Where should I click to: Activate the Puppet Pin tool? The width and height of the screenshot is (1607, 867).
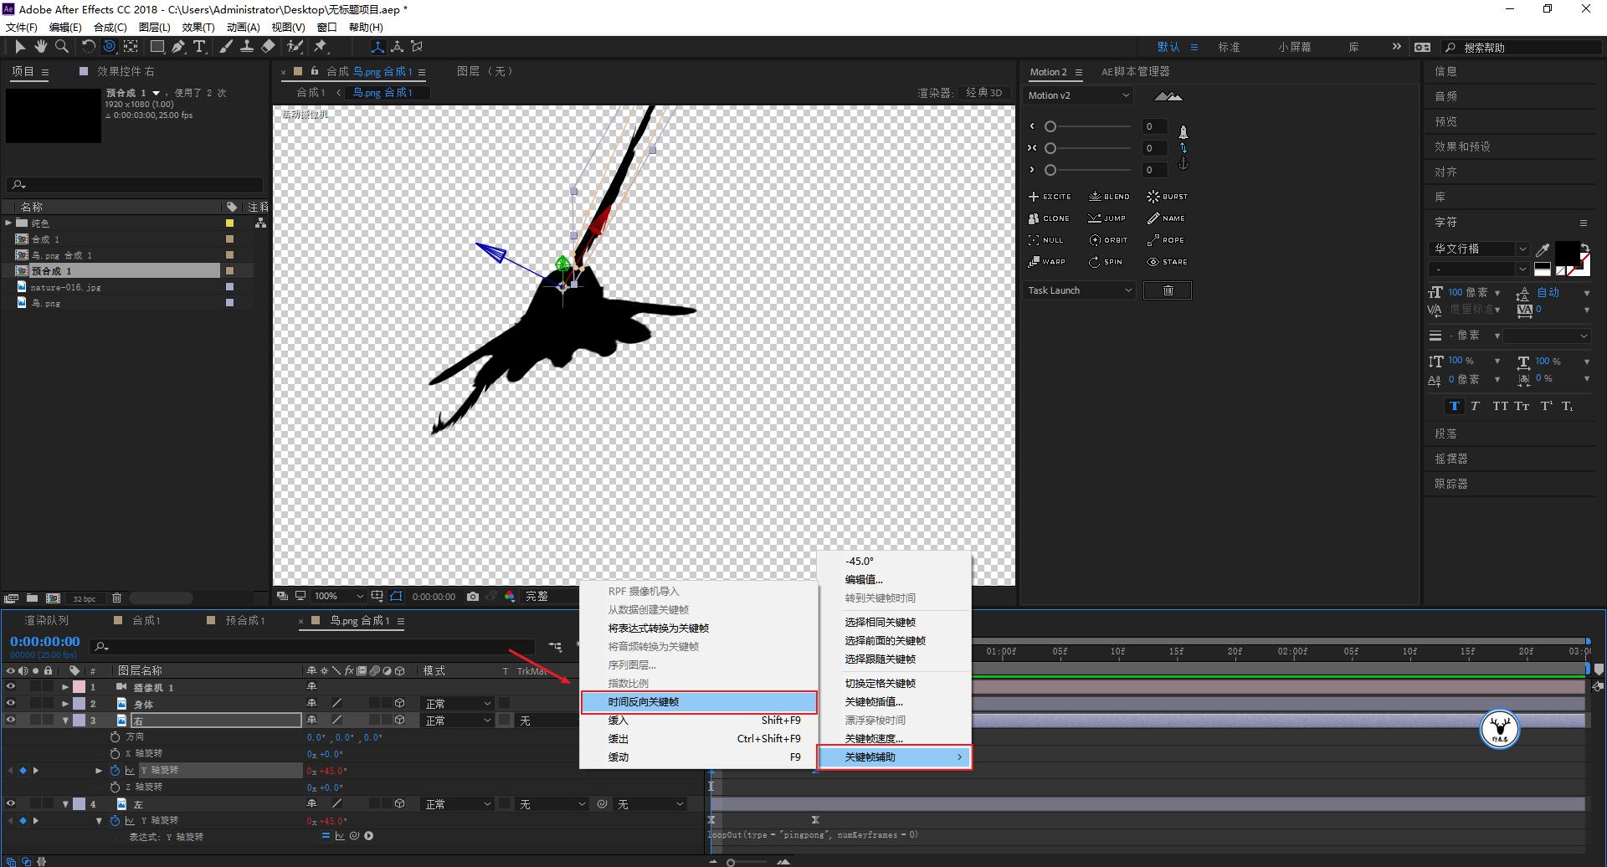[x=321, y=47]
